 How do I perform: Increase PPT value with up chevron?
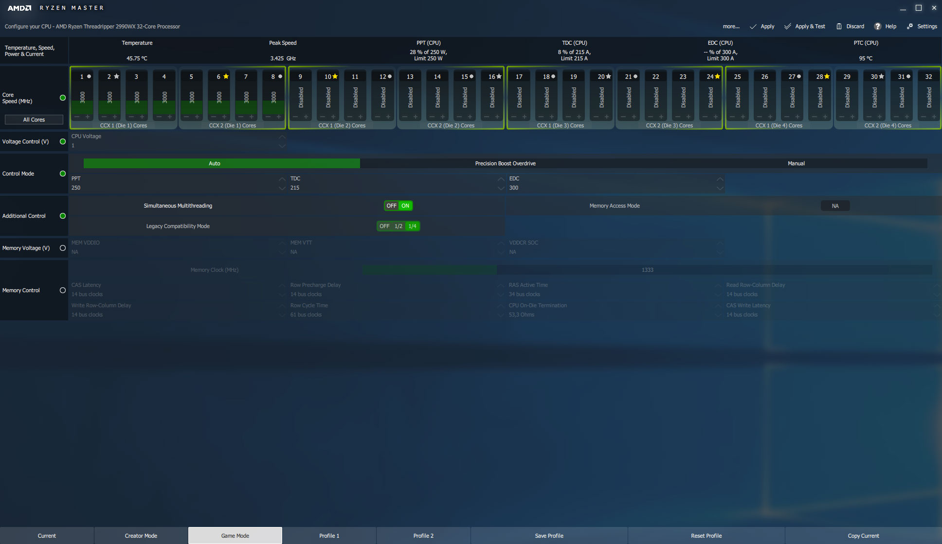282,179
